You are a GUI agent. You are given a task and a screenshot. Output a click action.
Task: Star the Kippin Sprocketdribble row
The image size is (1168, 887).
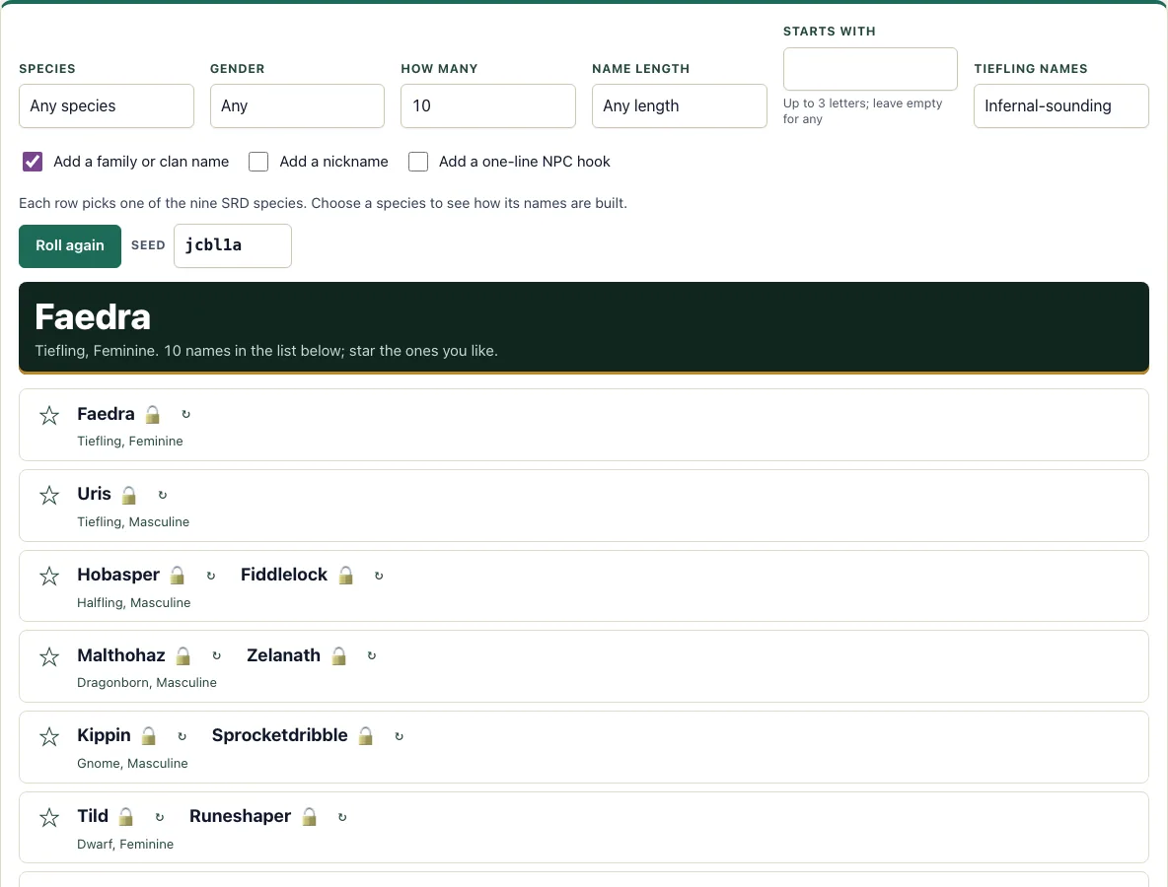click(49, 736)
